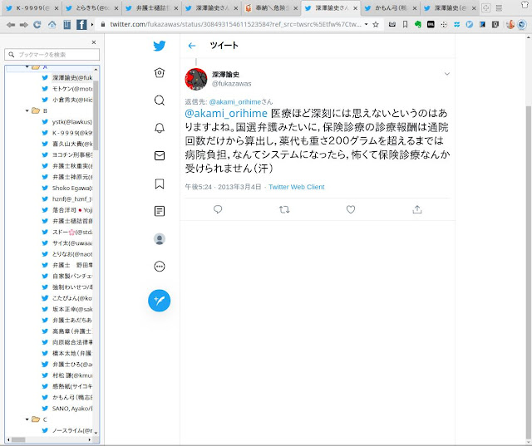The width and height of the screenshot is (532, 446).
Task: Open Twitter search magnifier in sidebar
Action: coord(160,100)
